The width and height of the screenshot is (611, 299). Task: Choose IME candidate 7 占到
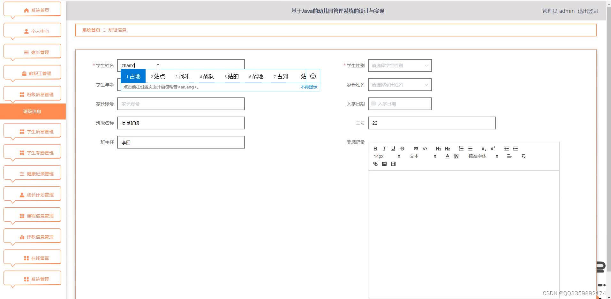click(281, 76)
